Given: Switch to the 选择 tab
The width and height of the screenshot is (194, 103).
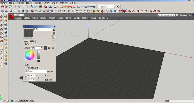Looking at the screenshot, I should tap(26, 41).
